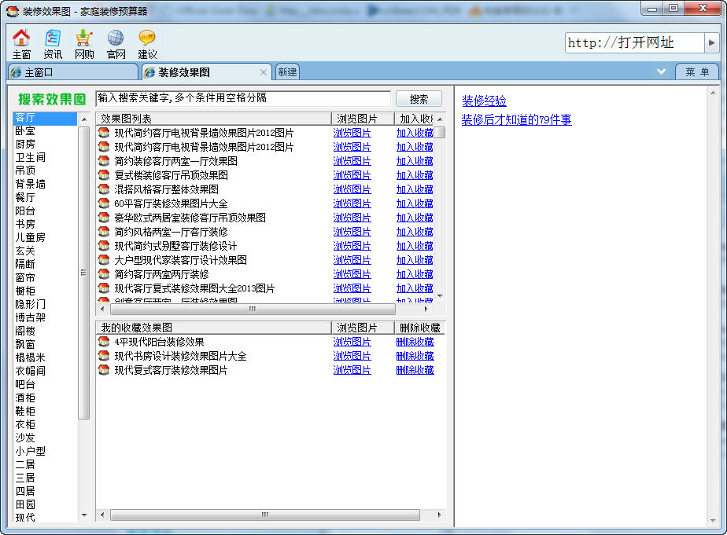Click 加入收藏 for 混搭风格客厅整体效果图

coord(415,189)
